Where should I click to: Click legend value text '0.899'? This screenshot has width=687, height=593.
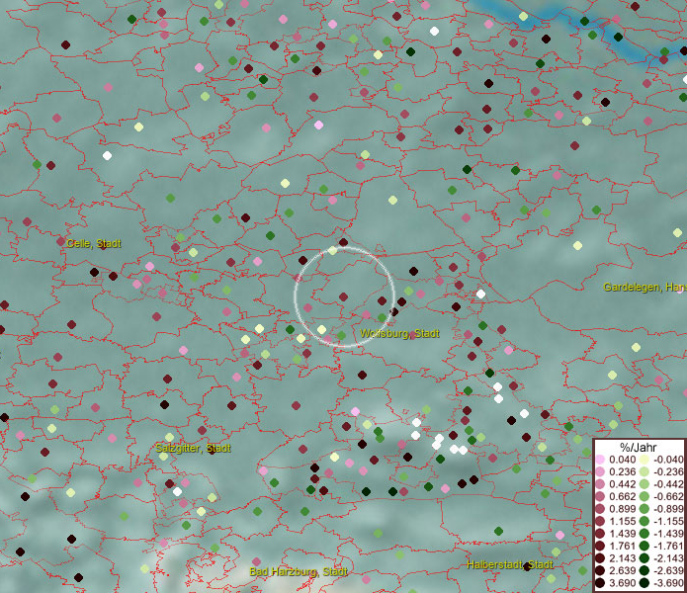click(x=622, y=509)
